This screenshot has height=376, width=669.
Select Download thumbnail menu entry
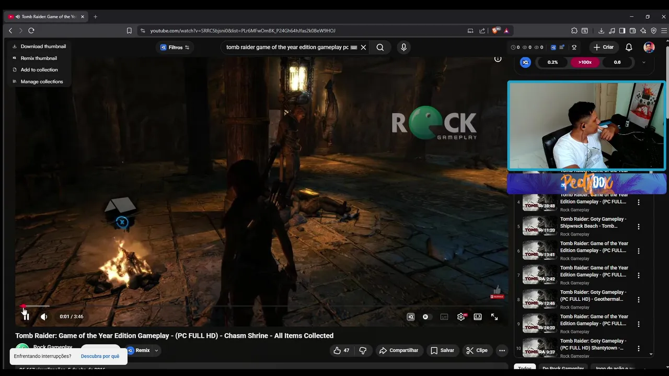coord(39,46)
